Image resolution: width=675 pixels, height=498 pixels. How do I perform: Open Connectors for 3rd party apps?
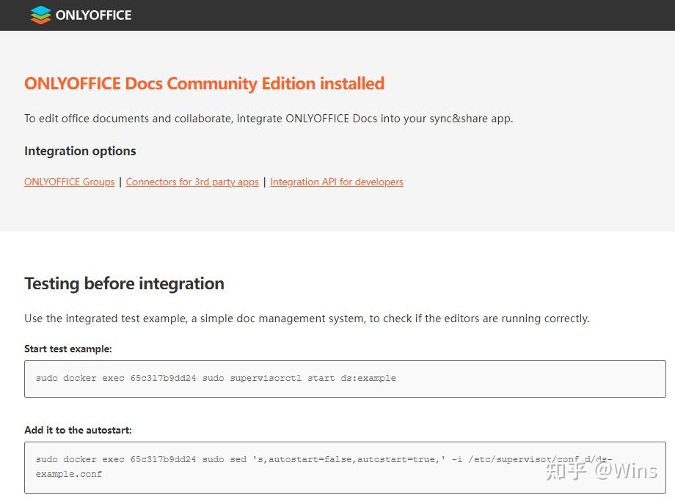(192, 182)
